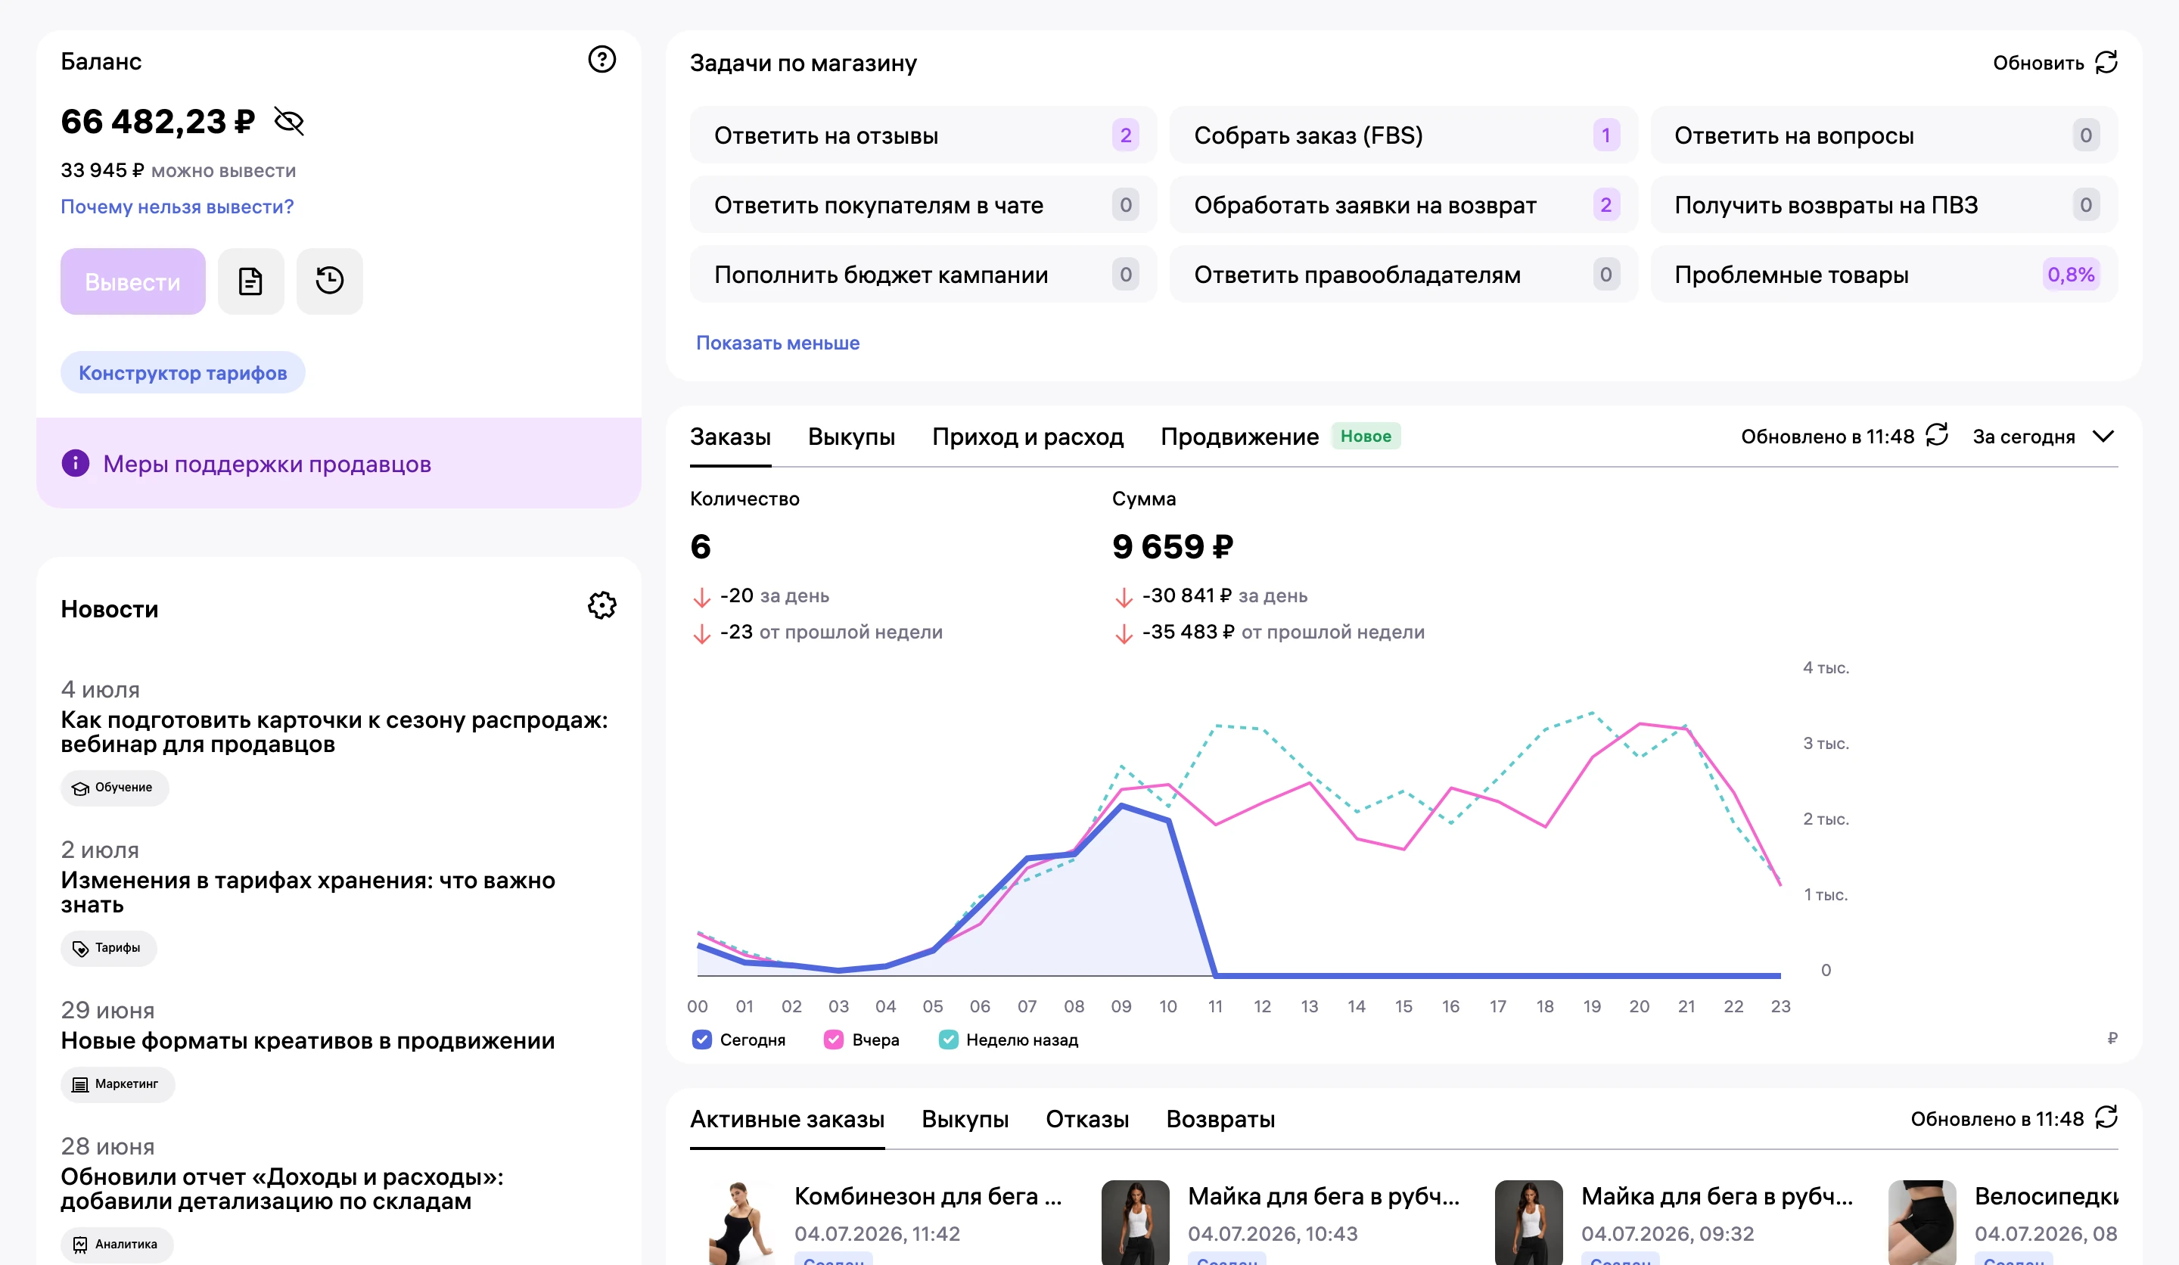Image resolution: width=2179 pixels, height=1265 pixels.
Task: Open the balance document report icon
Action: pyautogui.click(x=250, y=281)
